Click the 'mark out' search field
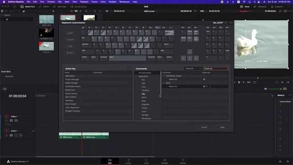The height and width of the screenshot is (165, 293). [216, 68]
